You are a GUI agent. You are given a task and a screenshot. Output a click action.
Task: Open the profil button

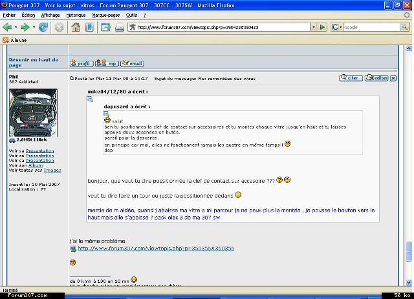pos(82,63)
